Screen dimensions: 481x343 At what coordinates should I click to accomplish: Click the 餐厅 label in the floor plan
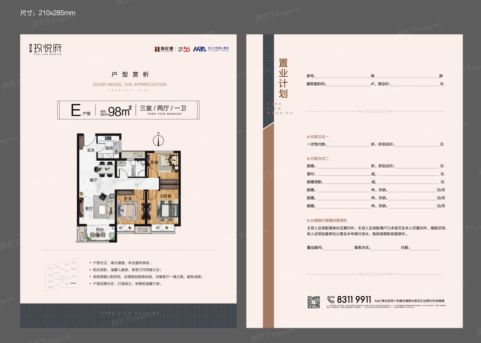pos(93,180)
